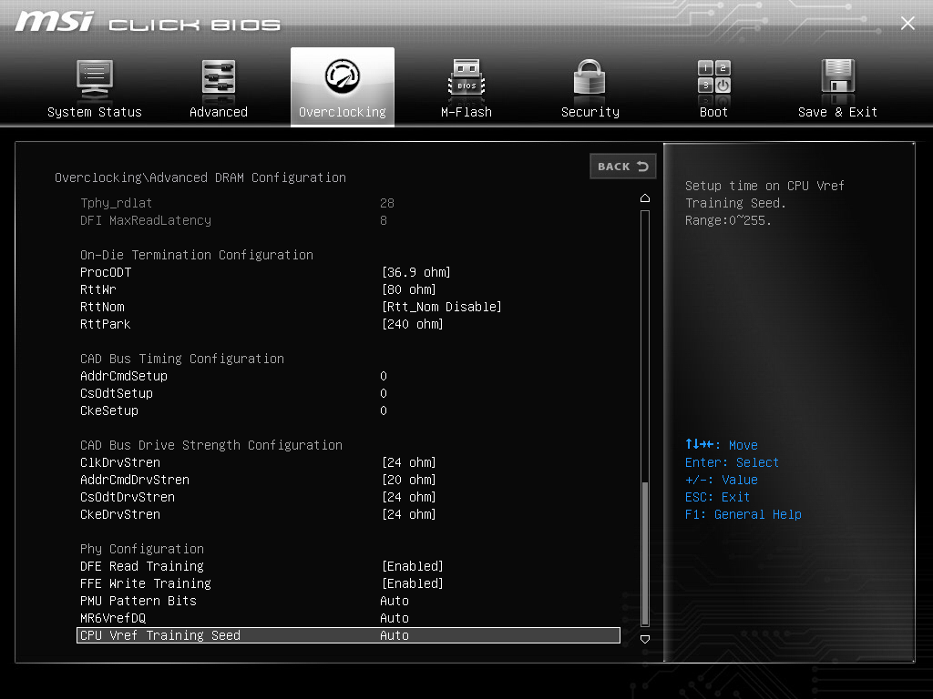Go back using the BACK button
This screenshot has width=933, height=699.
tap(623, 167)
